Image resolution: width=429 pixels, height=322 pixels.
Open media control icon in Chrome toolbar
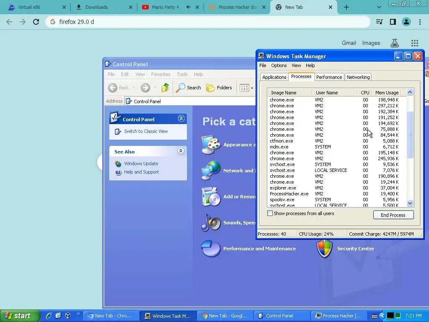pyautogui.click(x=379, y=22)
